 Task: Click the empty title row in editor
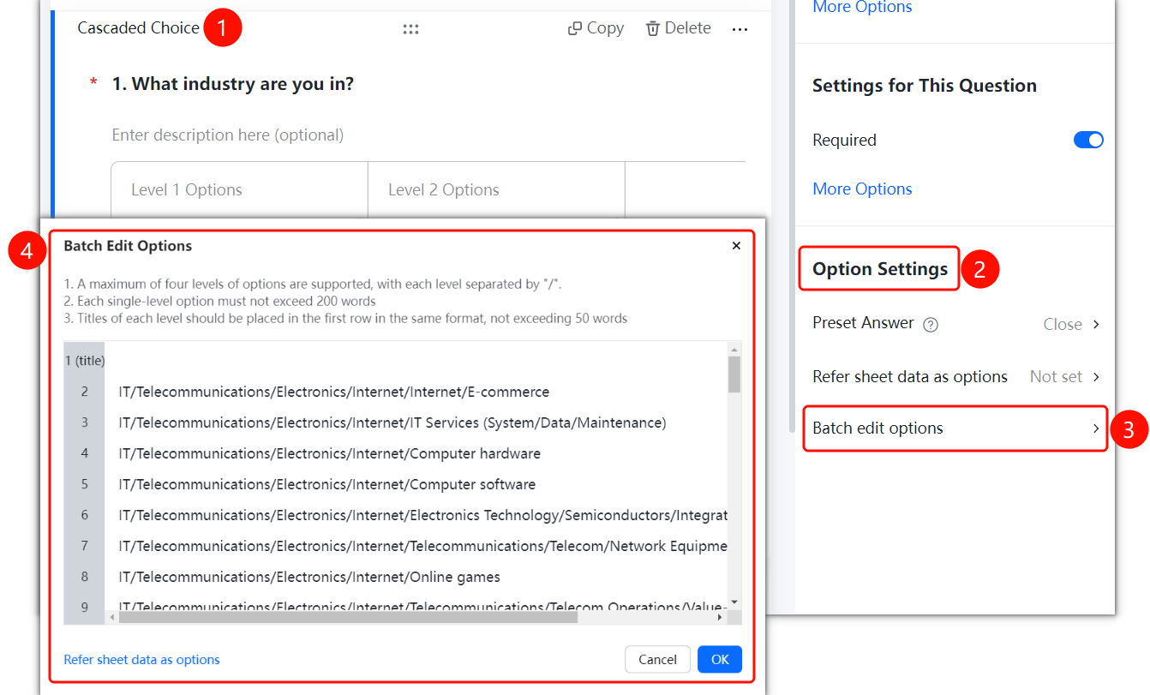[416, 361]
